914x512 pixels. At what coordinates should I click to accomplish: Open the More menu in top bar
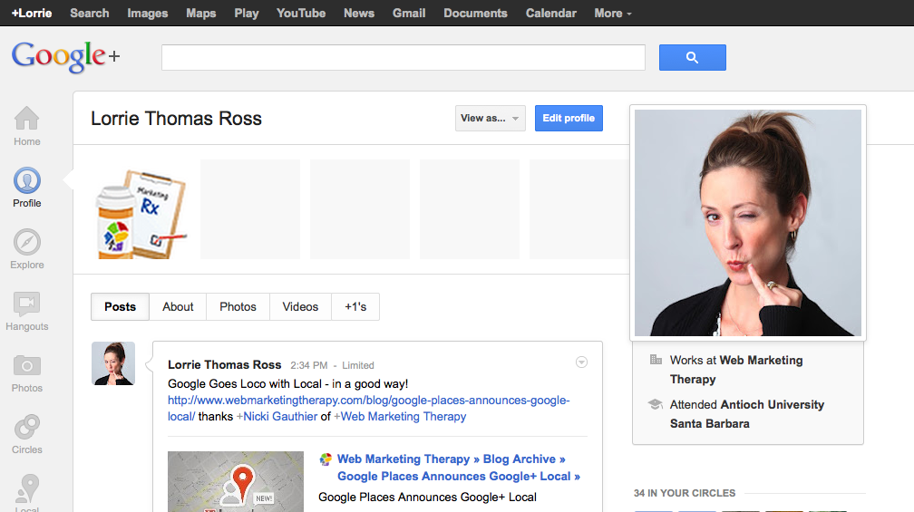tap(613, 13)
